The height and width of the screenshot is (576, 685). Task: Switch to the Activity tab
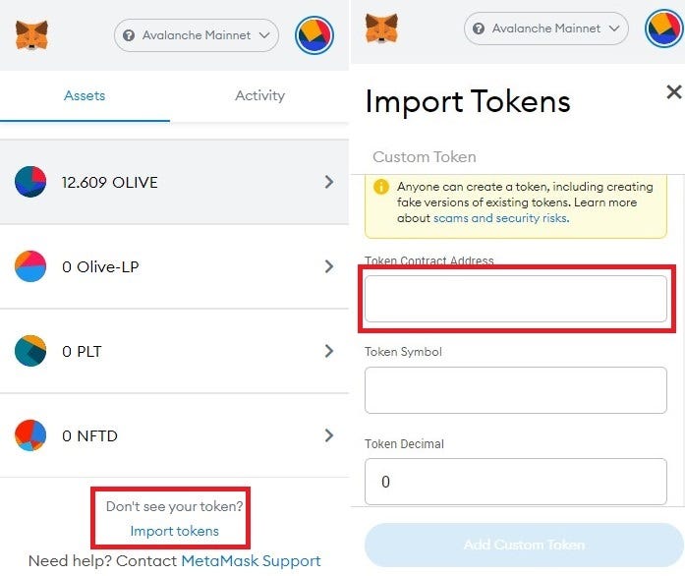(x=259, y=95)
